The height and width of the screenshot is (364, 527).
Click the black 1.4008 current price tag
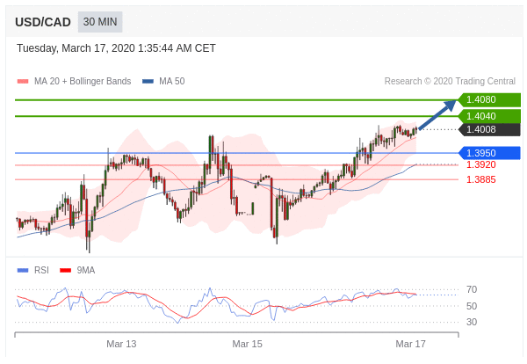pyautogui.click(x=489, y=129)
